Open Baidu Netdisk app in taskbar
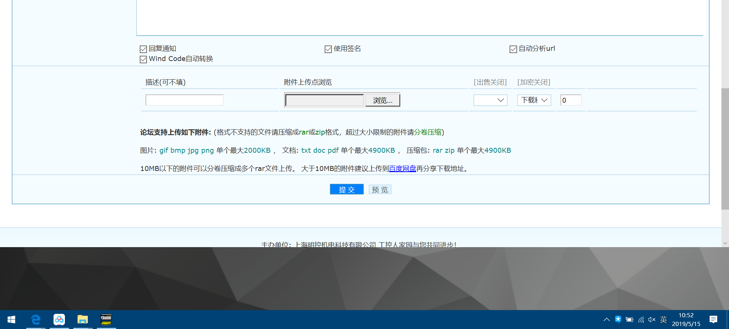 pyautogui.click(x=59, y=320)
